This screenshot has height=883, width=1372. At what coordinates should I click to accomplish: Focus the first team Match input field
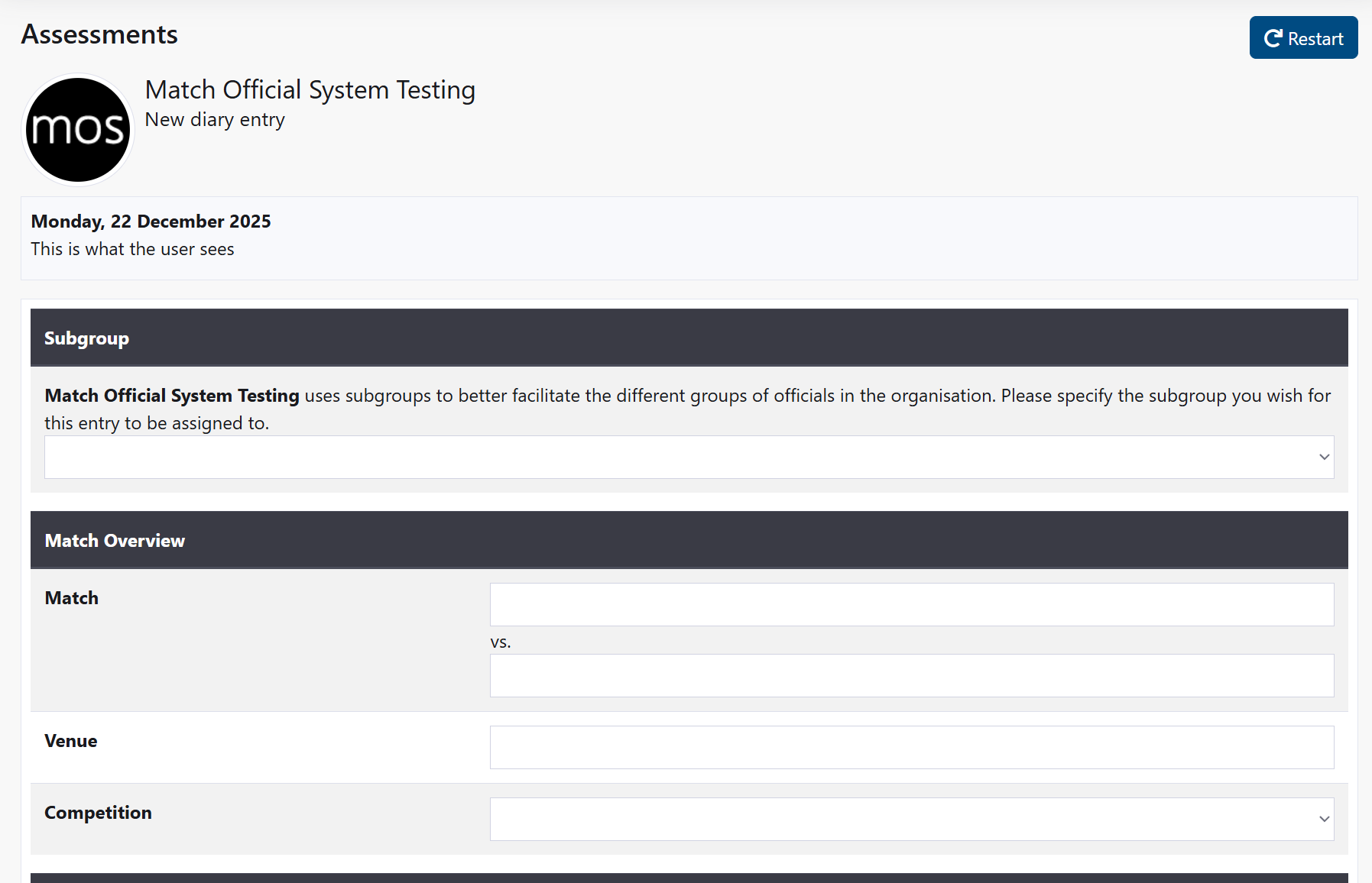[911, 604]
